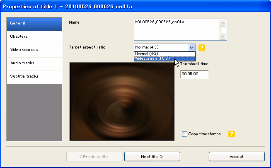Screen dimensions: 271x168
Task: Open the Chapters section
Action: 34,37
